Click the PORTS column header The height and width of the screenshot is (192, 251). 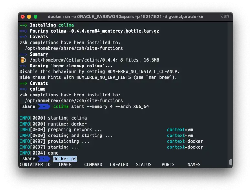tap(168, 165)
